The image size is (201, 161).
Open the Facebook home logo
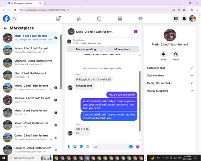[6, 19]
